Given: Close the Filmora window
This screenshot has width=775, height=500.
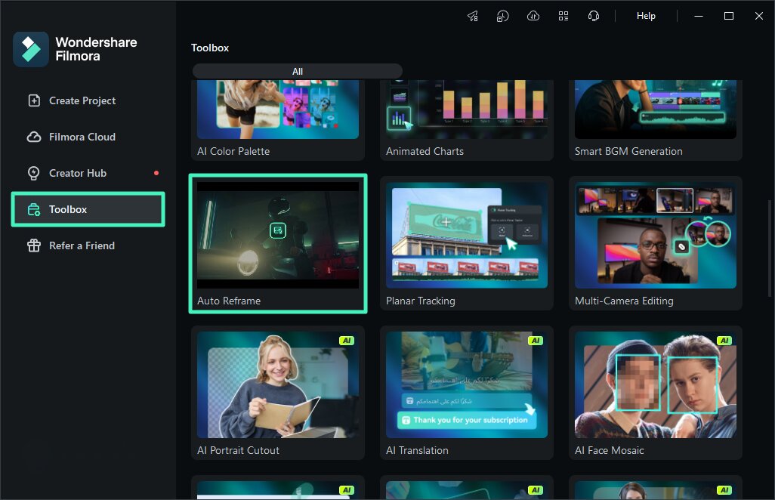Looking at the screenshot, I should coord(759,16).
